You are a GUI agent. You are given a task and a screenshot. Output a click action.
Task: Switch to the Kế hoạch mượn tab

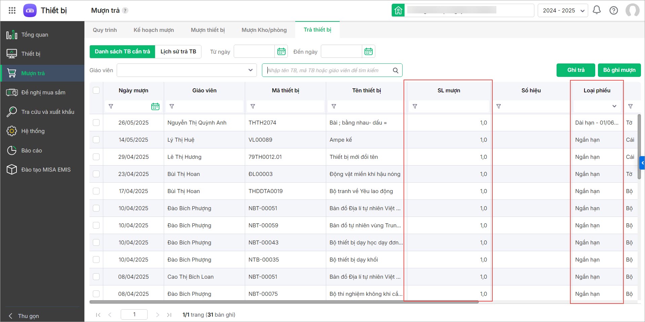point(154,30)
